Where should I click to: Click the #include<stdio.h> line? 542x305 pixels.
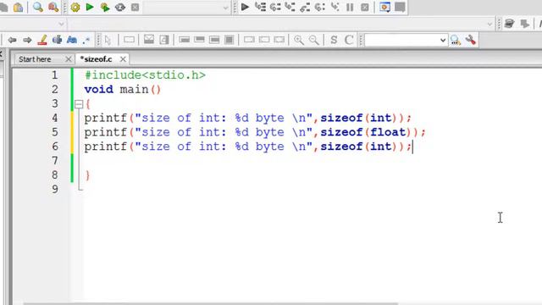145,75
